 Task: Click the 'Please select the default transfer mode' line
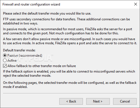coord(47,13)
